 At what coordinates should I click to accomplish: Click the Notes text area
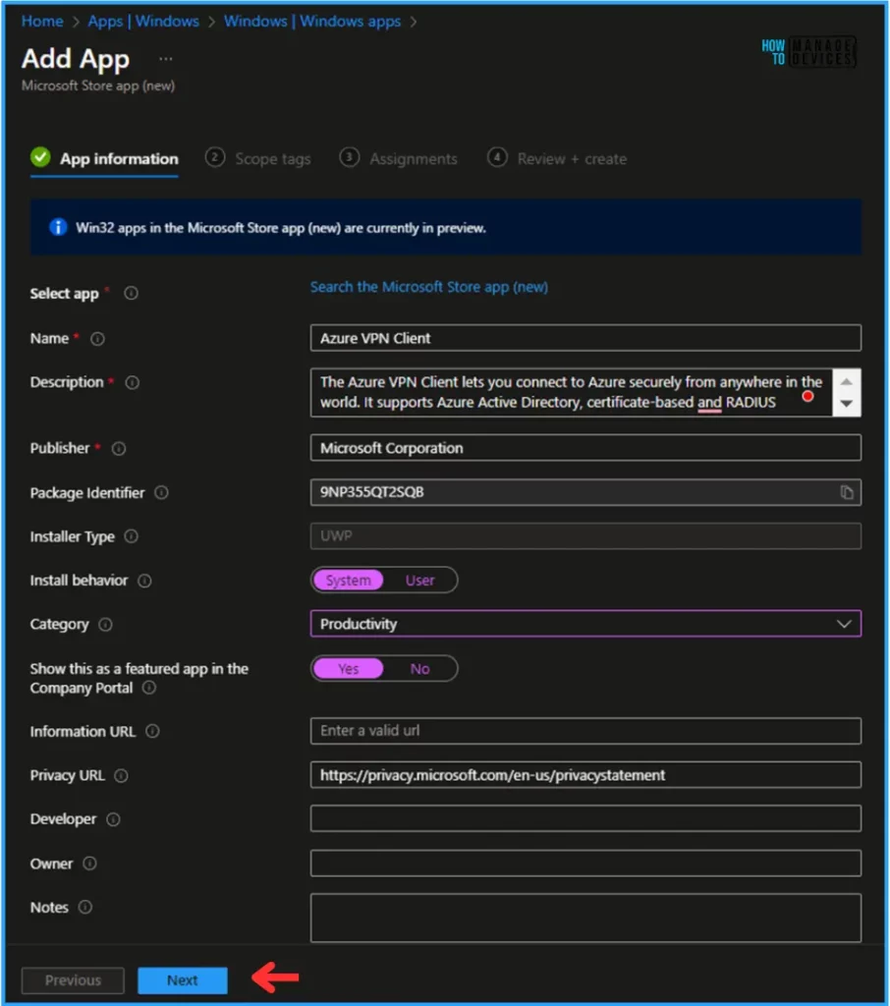[585, 919]
